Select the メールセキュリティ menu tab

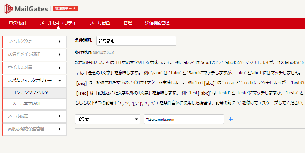[x=58, y=23]
